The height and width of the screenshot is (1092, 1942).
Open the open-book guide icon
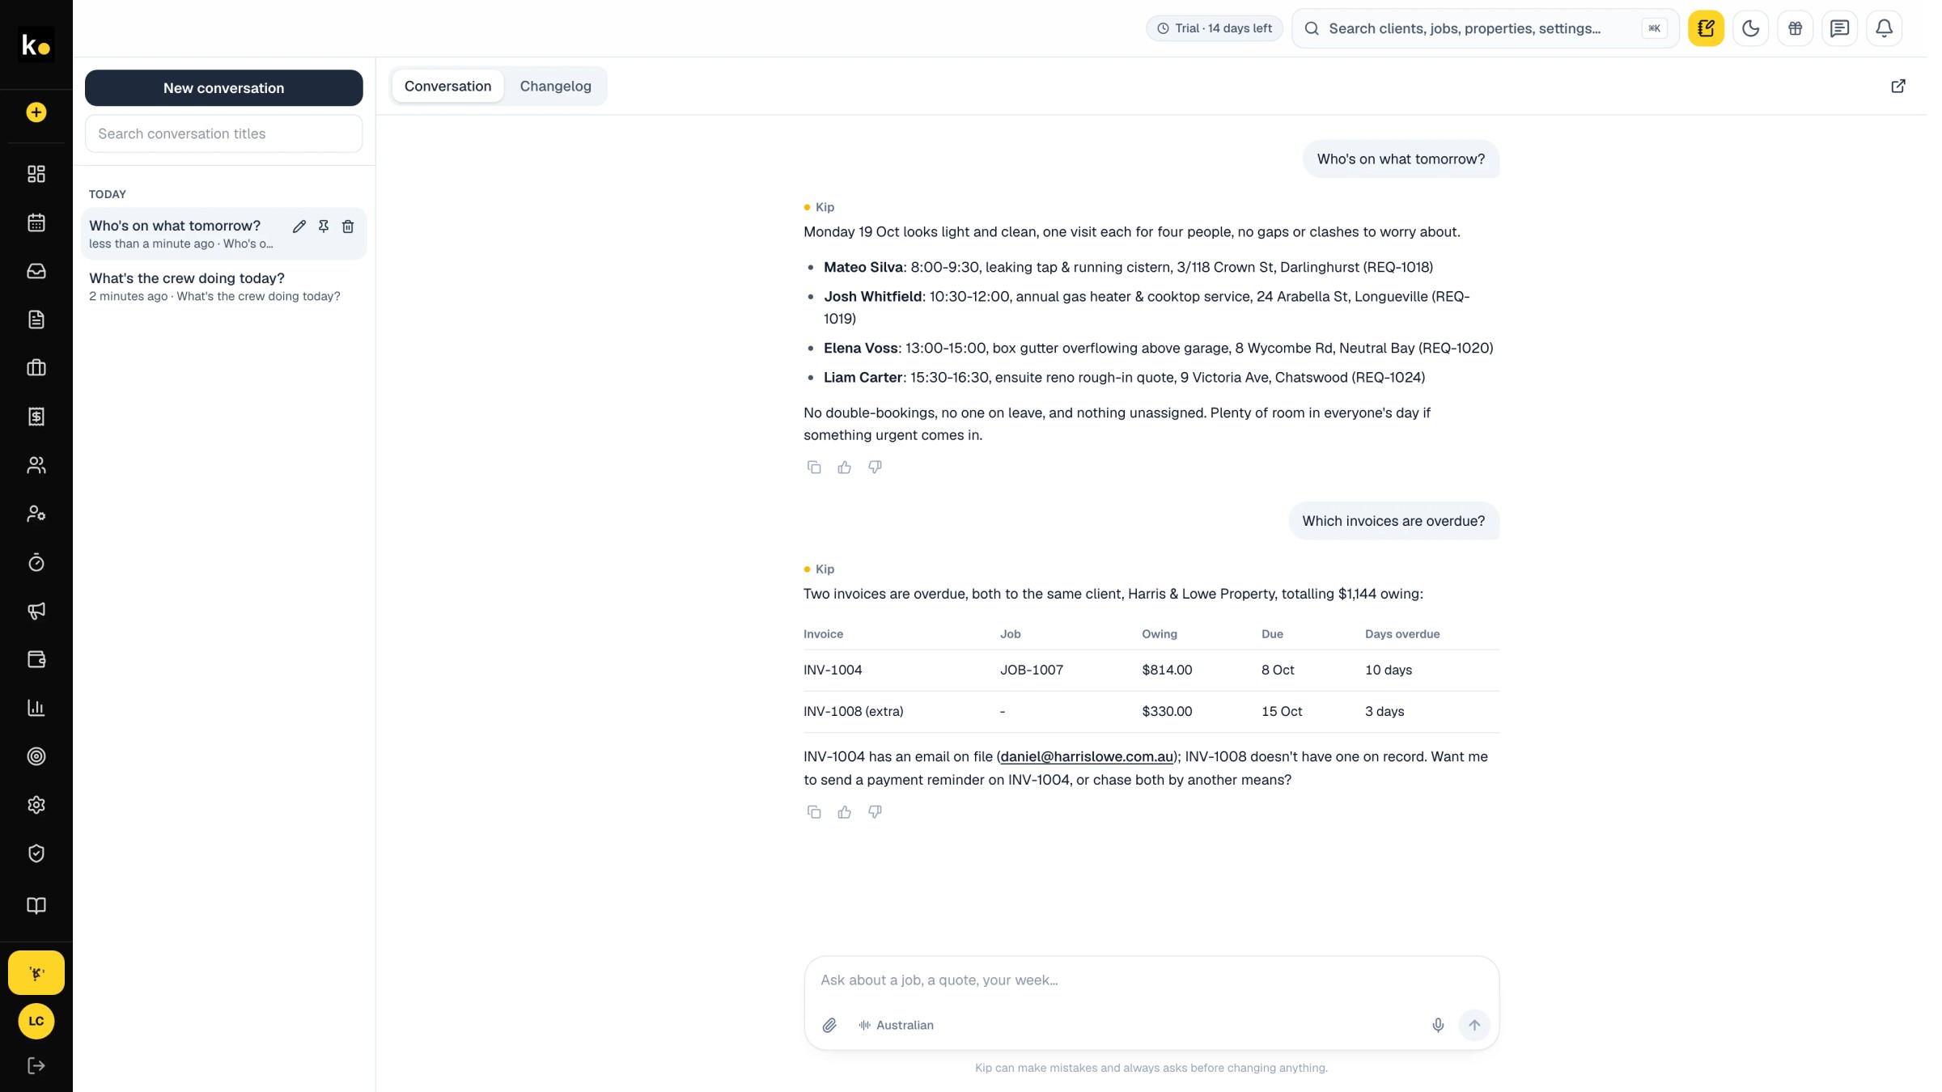coord(36,905)
